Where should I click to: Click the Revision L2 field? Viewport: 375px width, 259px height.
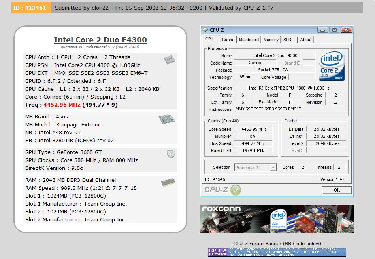[335, 102]
